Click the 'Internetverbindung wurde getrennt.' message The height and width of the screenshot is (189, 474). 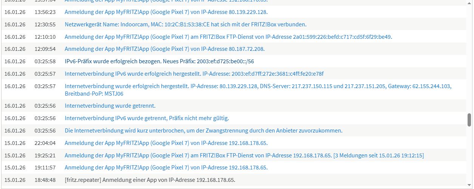(110, 106)
